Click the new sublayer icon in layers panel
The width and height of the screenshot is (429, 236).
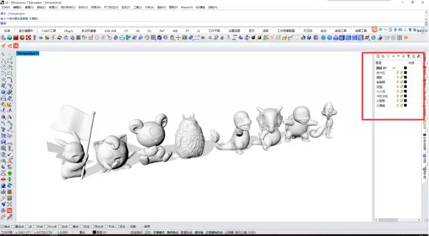pyautogui.click(x=383, y=56)
